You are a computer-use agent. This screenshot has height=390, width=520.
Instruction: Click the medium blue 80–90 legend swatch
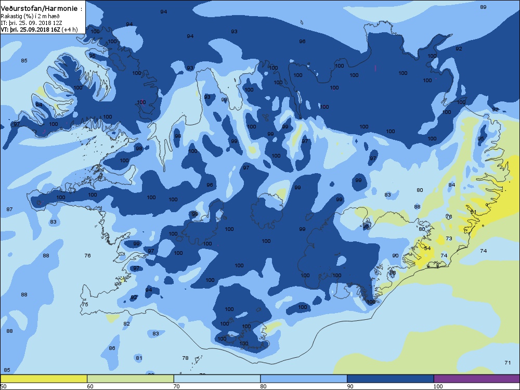coord(304,379)
